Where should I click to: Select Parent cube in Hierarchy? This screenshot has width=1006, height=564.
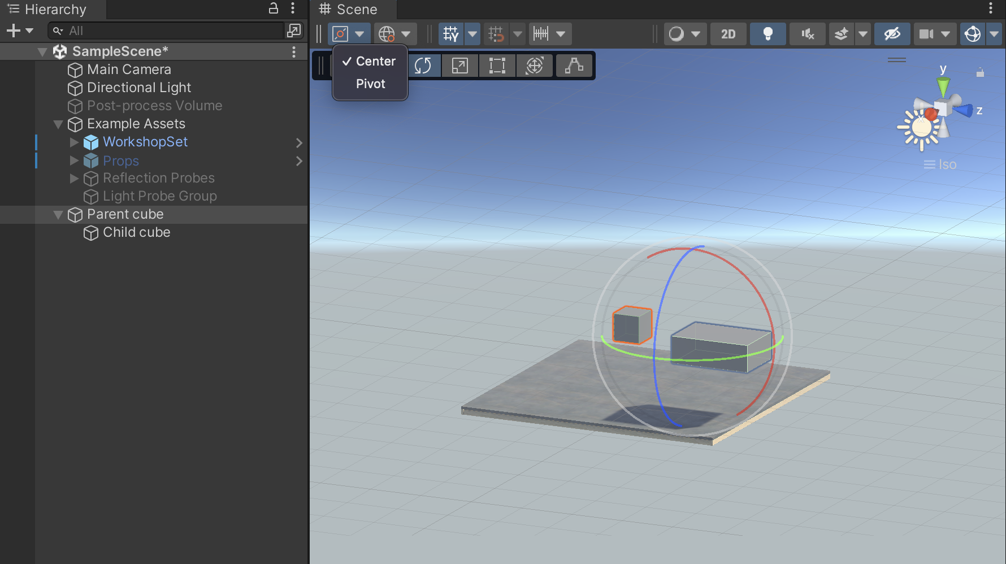(125, 214)
